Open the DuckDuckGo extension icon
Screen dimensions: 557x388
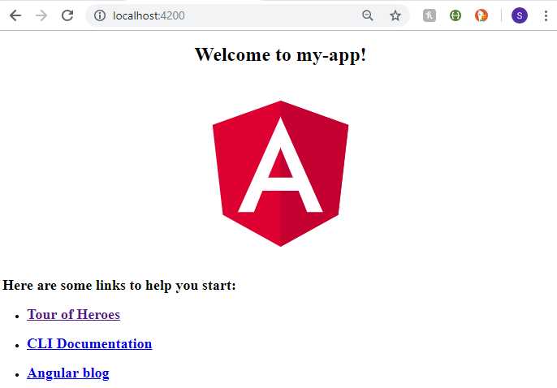[x=481, y=15]
